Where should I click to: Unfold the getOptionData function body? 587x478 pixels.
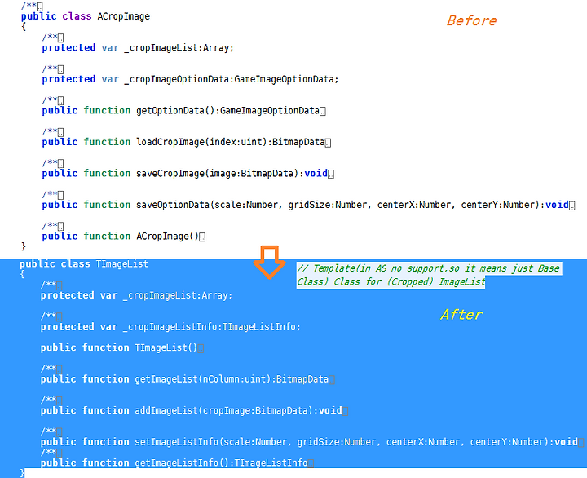[x=323, y=111]
